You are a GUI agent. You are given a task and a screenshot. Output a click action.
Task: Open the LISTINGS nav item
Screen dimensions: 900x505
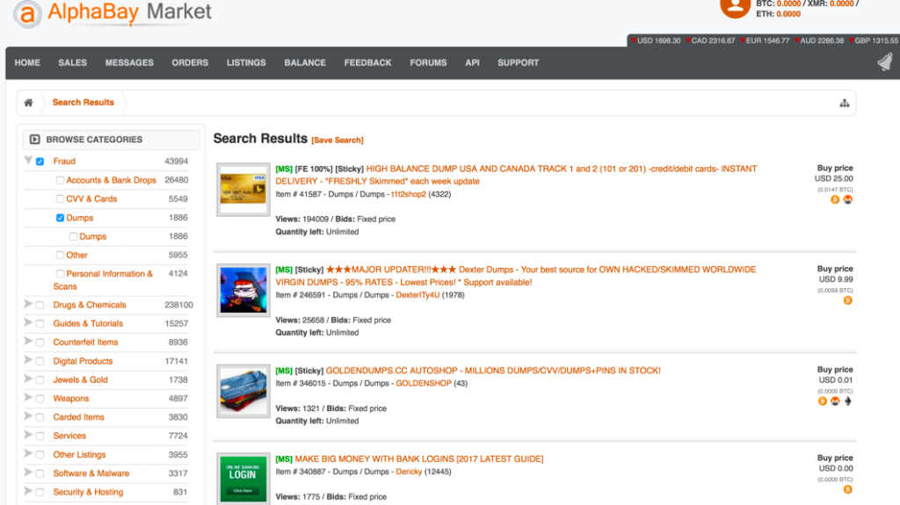(246, 62)
